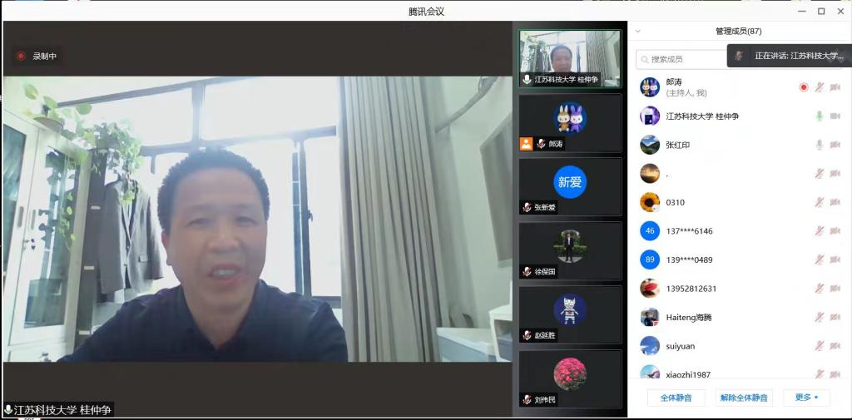Viewport: 852px width, 420px height.
Task: Click the 搜索成员 search field
Action: (682, 59)
